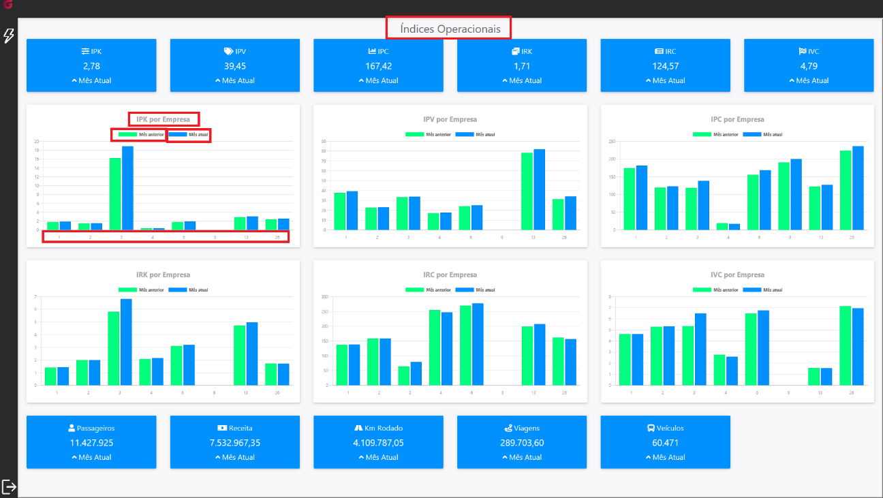Click the Viagens value 289.703,60
Screen dimensions: 883x498
point(522,443)
